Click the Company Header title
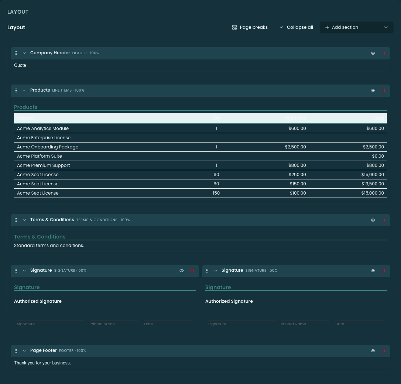 tap(50, 53)
